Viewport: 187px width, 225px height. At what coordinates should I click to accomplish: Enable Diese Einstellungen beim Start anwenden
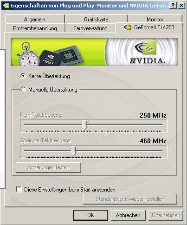19,189
